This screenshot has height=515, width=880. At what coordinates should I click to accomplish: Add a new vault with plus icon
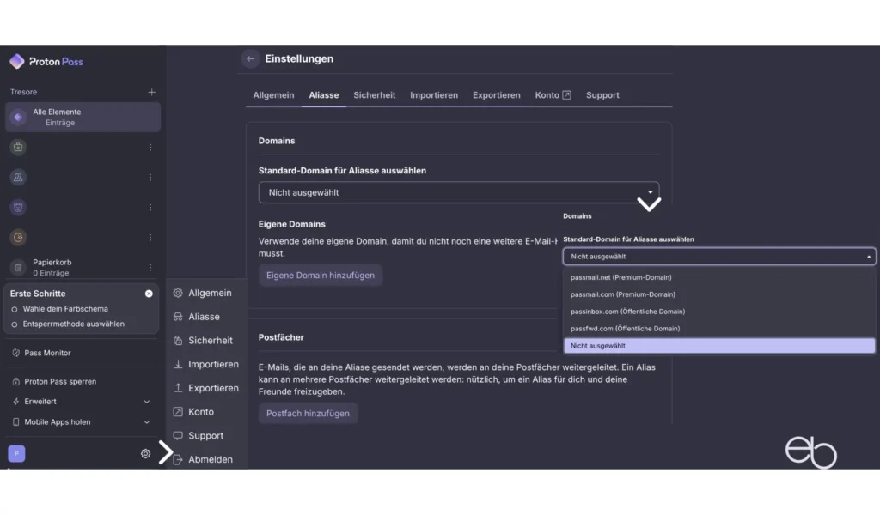151,92
